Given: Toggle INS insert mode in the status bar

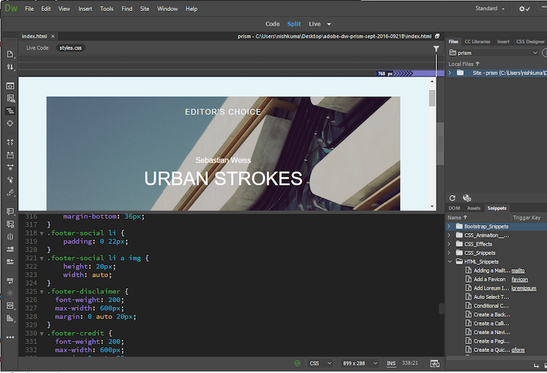Looking at the screenshot, I should point(391,363).
